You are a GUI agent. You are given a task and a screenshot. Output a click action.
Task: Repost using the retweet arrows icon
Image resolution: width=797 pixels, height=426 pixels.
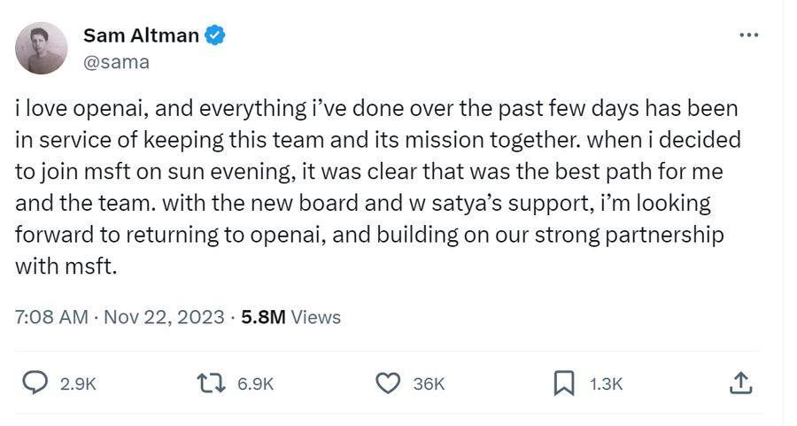[211, 383]
